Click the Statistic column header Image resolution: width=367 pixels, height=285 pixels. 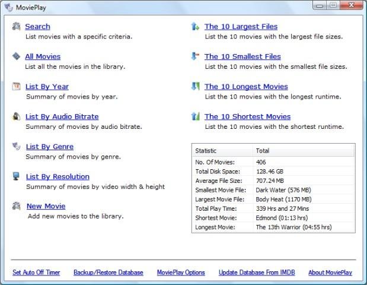click(222, 150)
